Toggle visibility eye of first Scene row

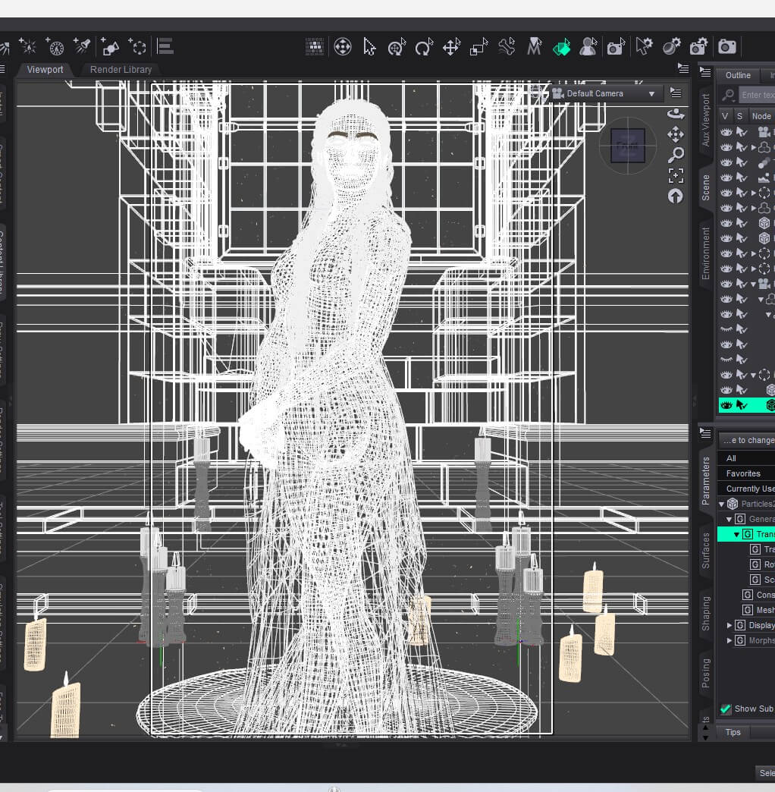click(x=726, y=132)
